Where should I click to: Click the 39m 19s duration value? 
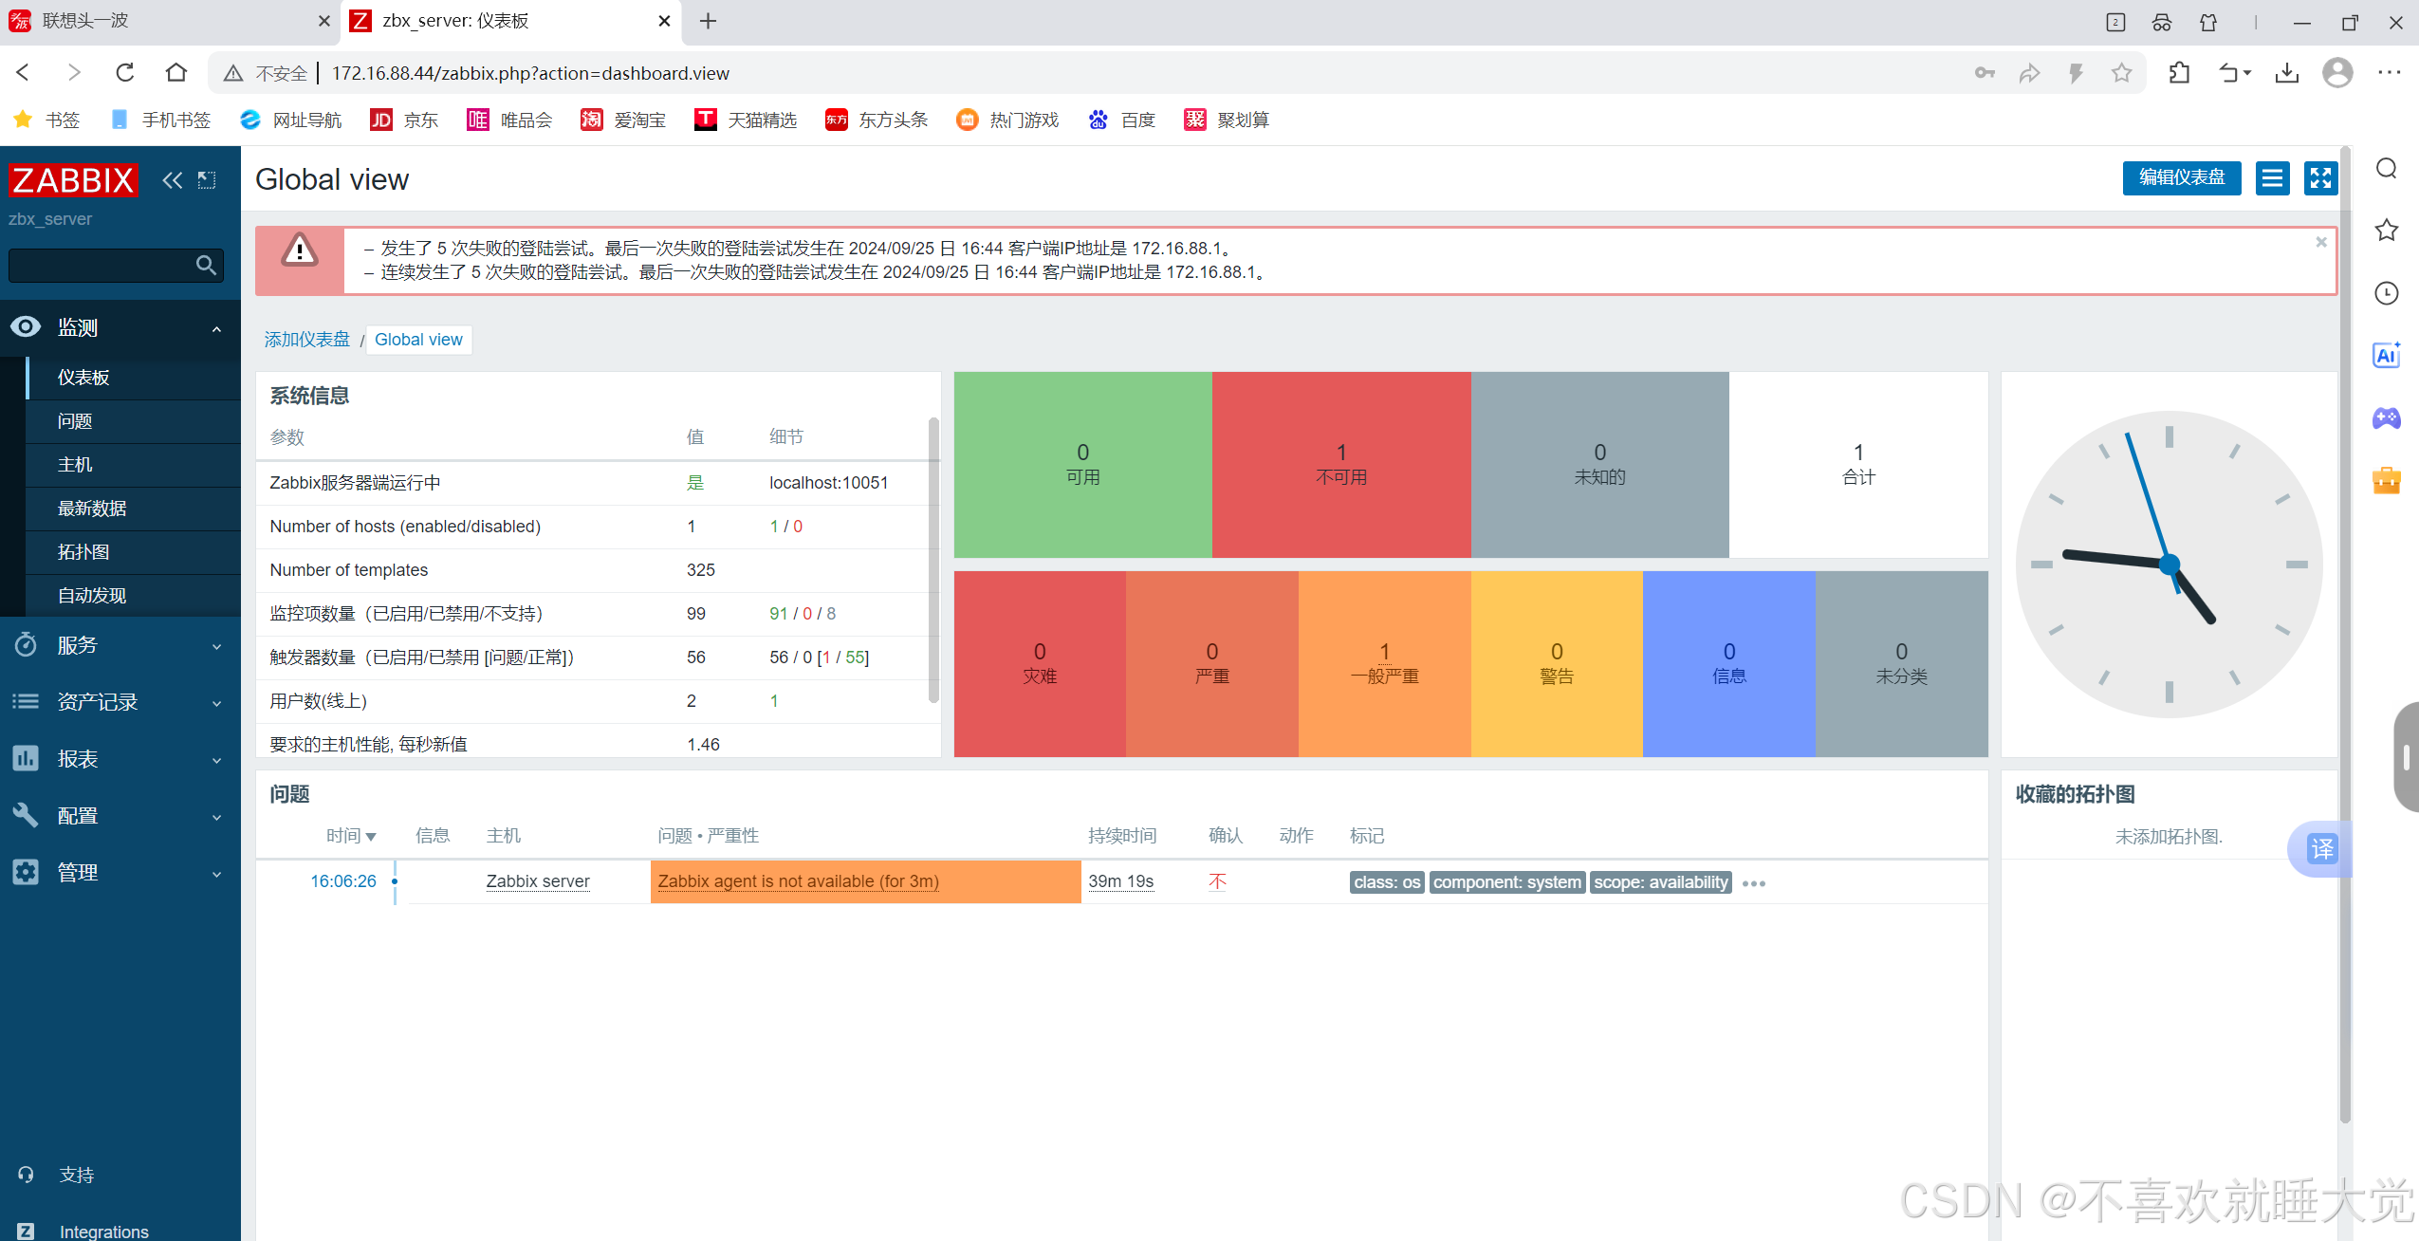[1120, 881]
